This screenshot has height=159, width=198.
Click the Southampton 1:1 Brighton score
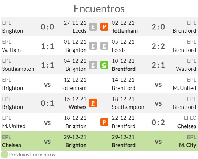(48, 65)
